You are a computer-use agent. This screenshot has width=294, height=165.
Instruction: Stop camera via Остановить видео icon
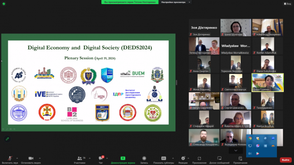[x=31, y=158]
